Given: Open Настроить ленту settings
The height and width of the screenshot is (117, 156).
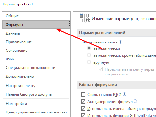Looking at the screenshot, I should (x=36, y=86).
